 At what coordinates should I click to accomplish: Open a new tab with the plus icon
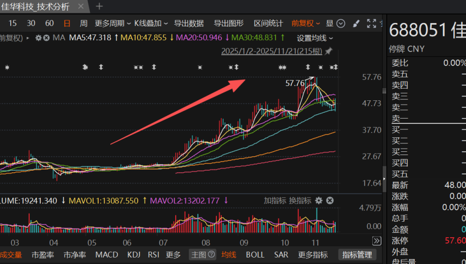(99, 6)
